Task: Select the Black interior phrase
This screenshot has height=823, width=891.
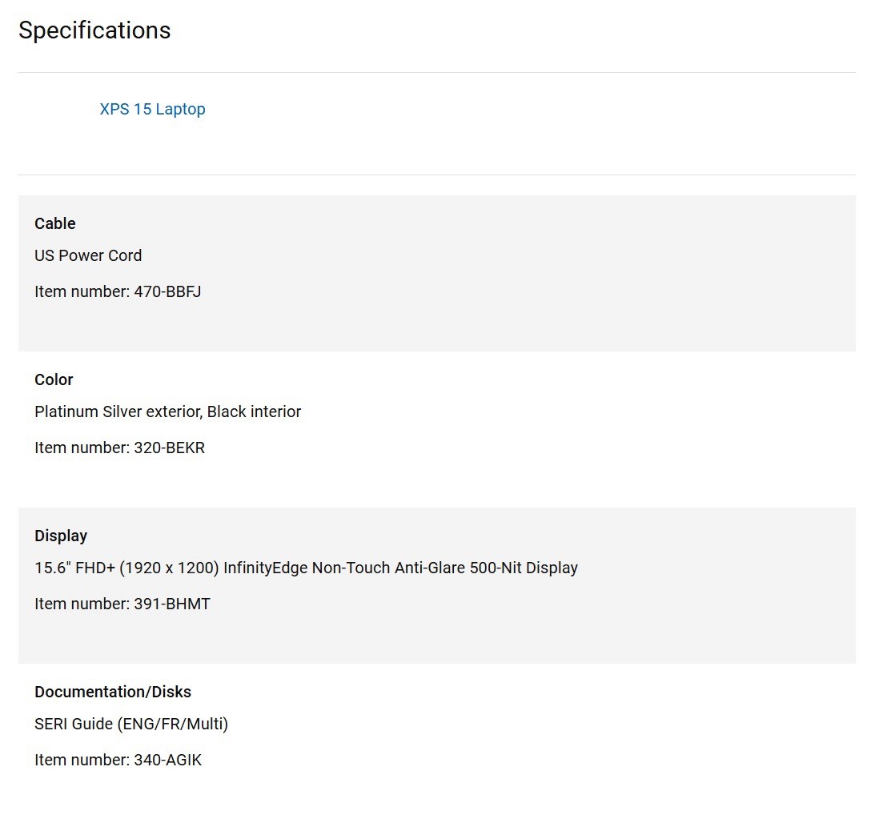Action: tap(254, 411)
